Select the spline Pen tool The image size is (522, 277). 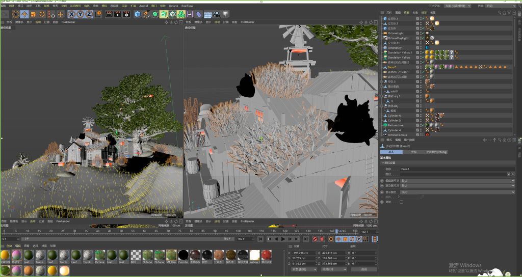[x=146, y=14]
